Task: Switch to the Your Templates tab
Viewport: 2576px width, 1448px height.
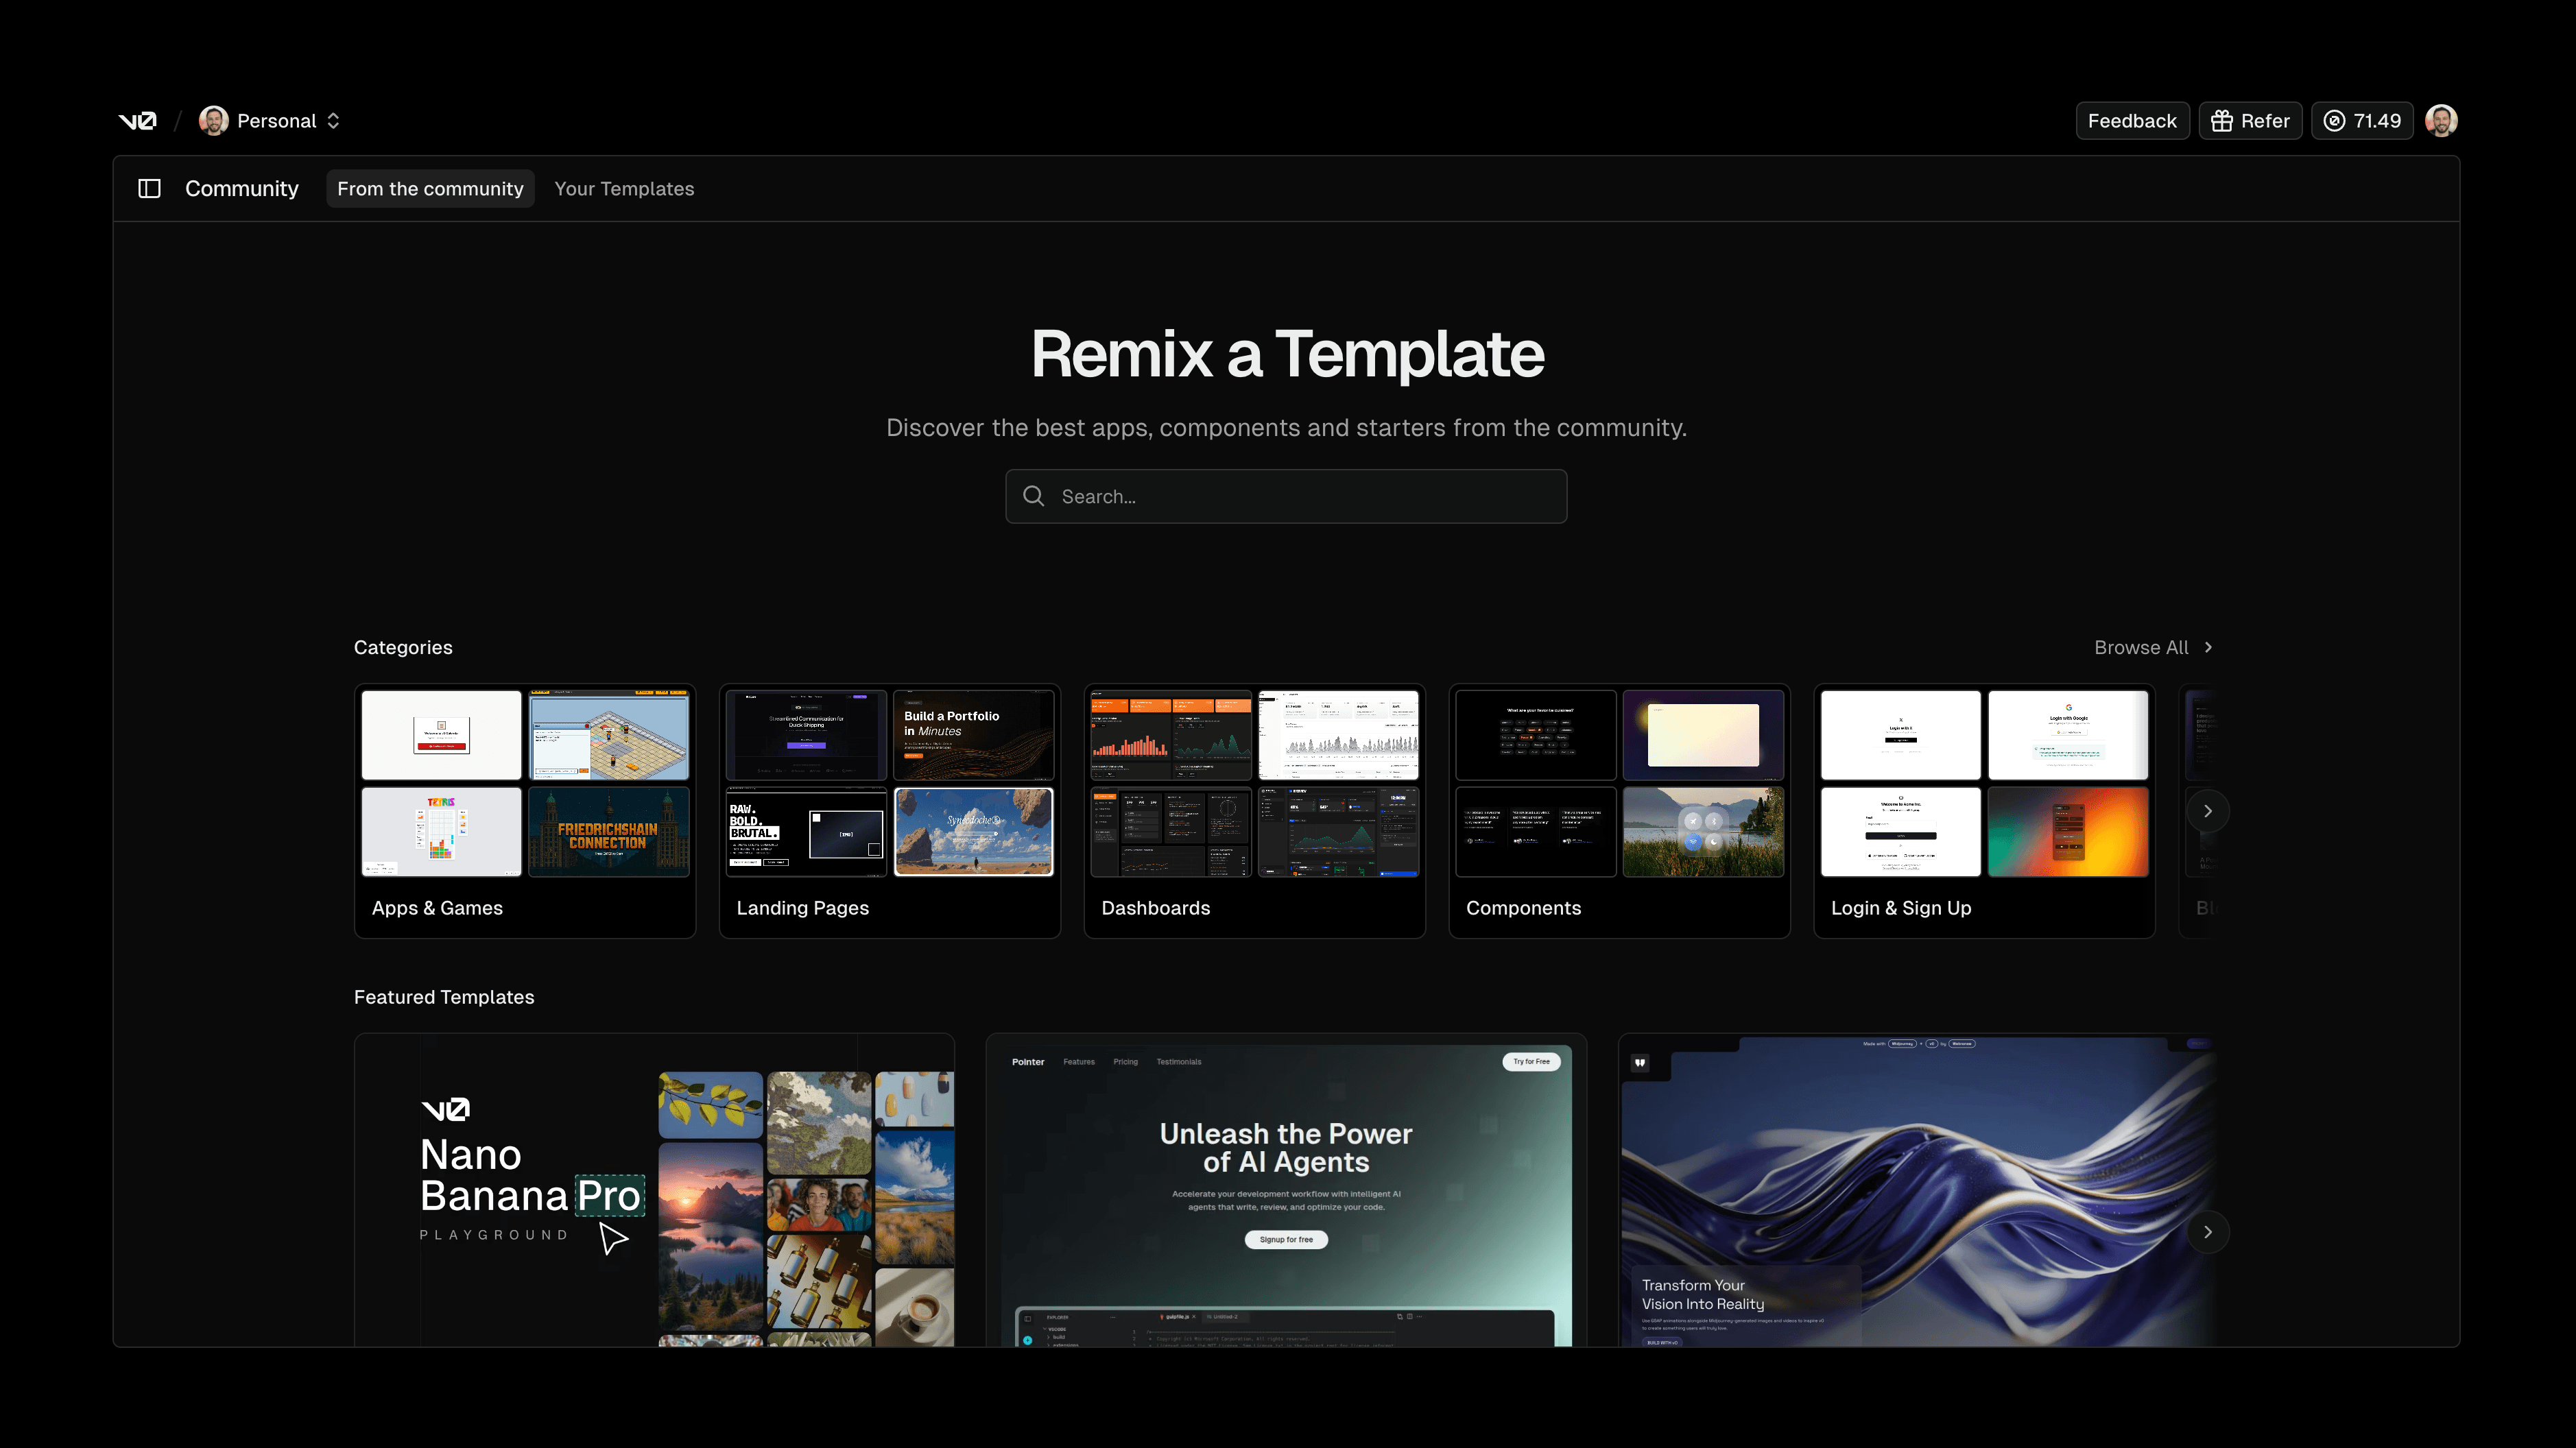Action: [x=624, y=188]
